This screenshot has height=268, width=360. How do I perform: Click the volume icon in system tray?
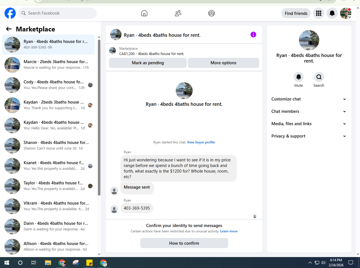point(323,263)
